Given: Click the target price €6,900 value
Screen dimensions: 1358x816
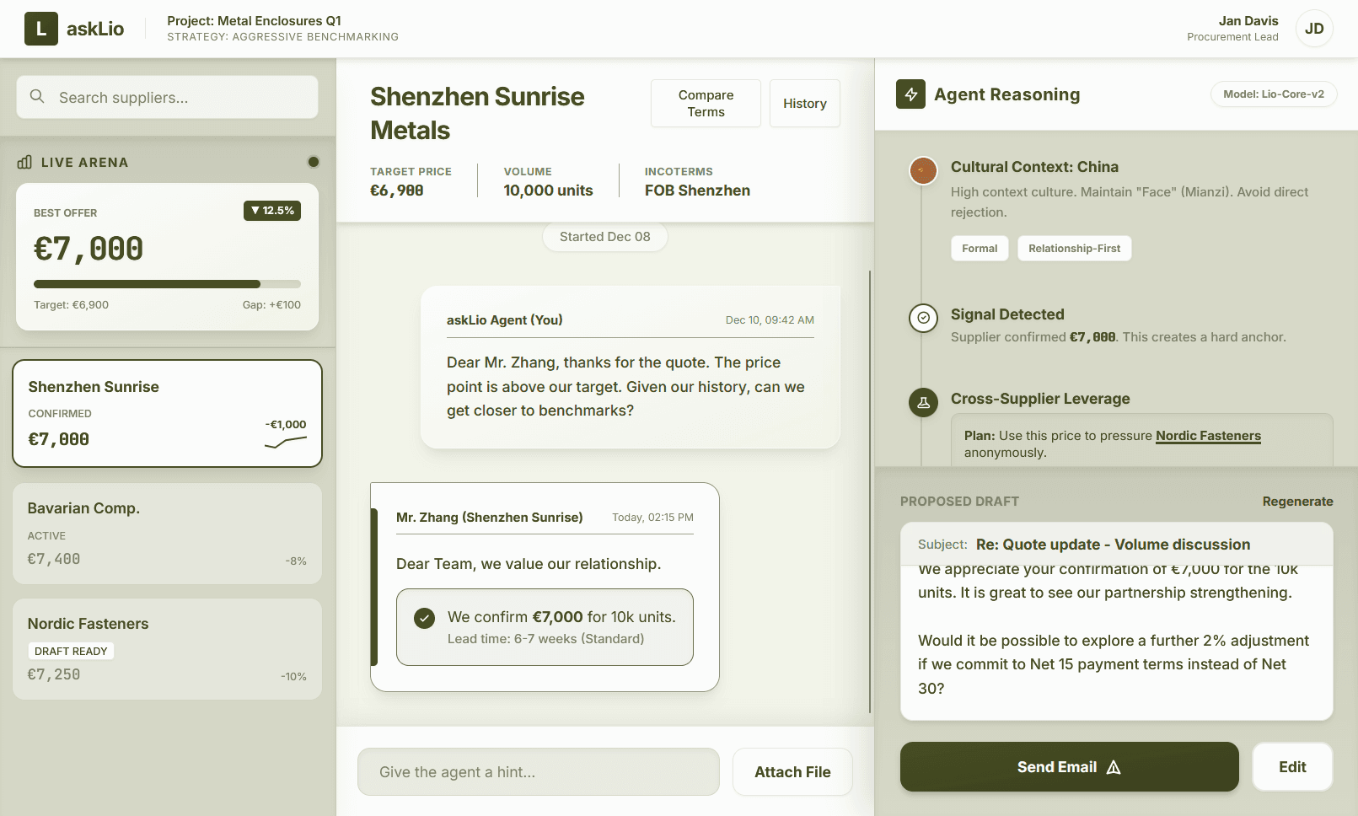Looking at the screenshot, I should click(x=397, y=191).
